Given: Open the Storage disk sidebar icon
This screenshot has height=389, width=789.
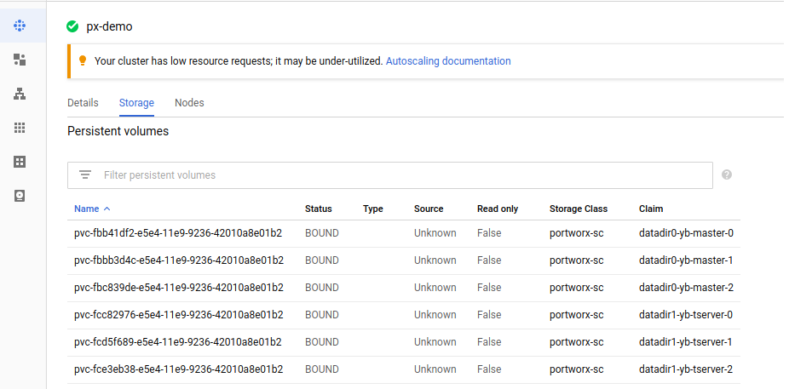Looking at the screenshot, I should click(20, 196).
